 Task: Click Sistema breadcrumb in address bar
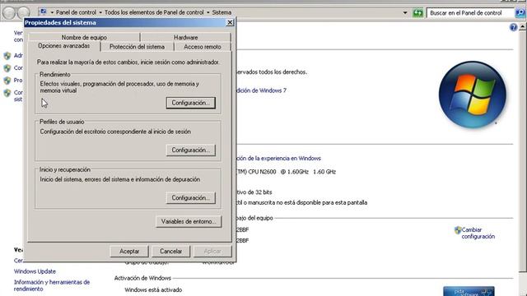click(x=222, y=12)
